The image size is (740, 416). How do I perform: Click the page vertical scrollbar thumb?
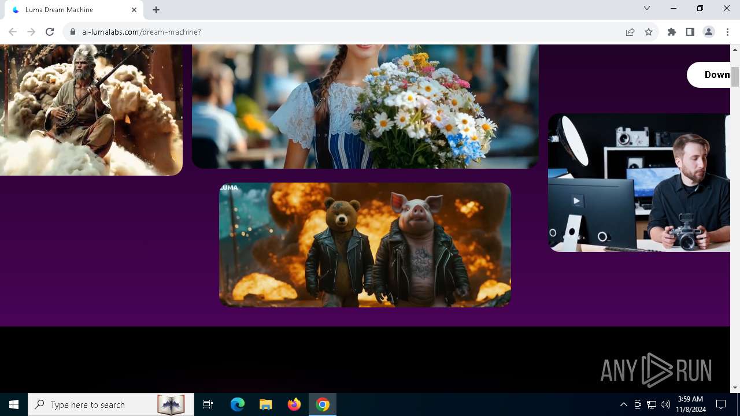735,77
